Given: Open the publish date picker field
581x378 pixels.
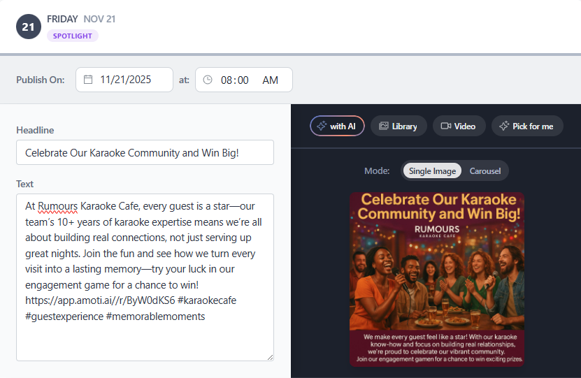Looking at the screenshot, I should (124, 80).
